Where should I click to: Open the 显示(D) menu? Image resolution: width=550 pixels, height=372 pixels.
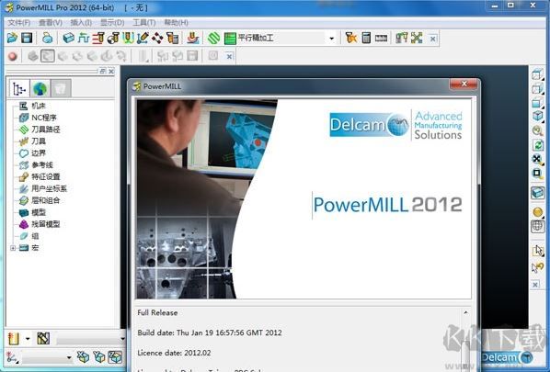tap(112, 23)
